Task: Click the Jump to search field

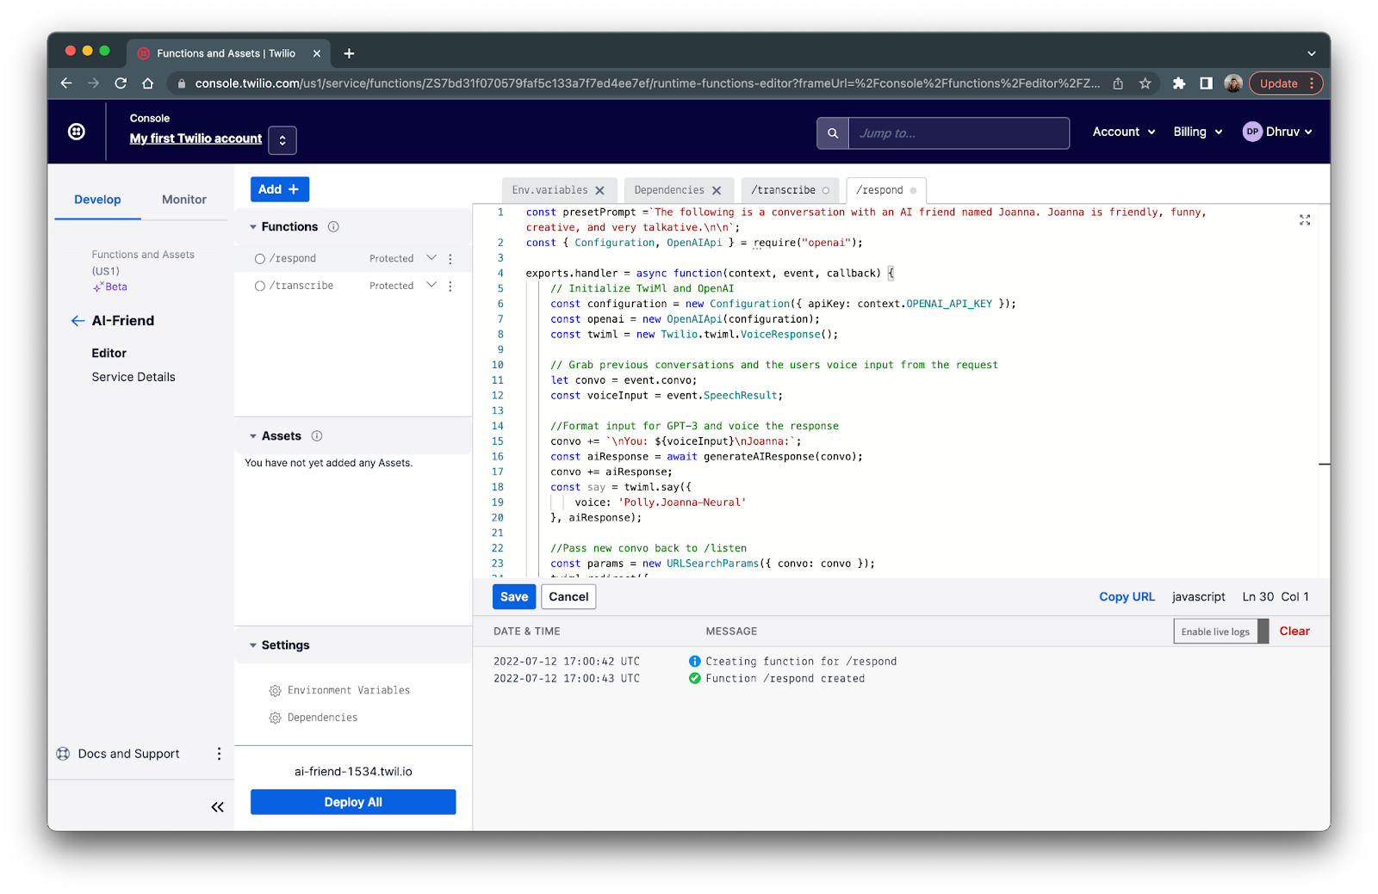Action: tap(959, 133)
